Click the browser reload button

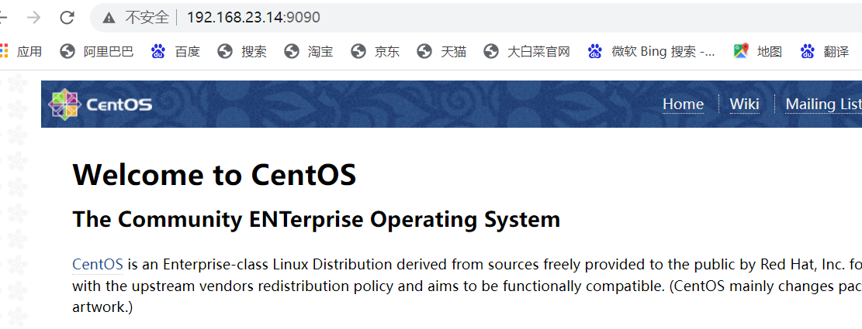tap(68, 17)
